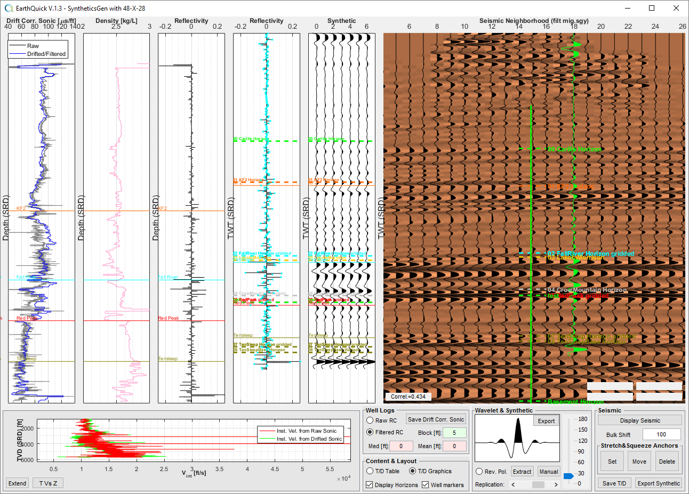
Task: Click the blue wavelet phase slider handle
Action: (568, 475)
